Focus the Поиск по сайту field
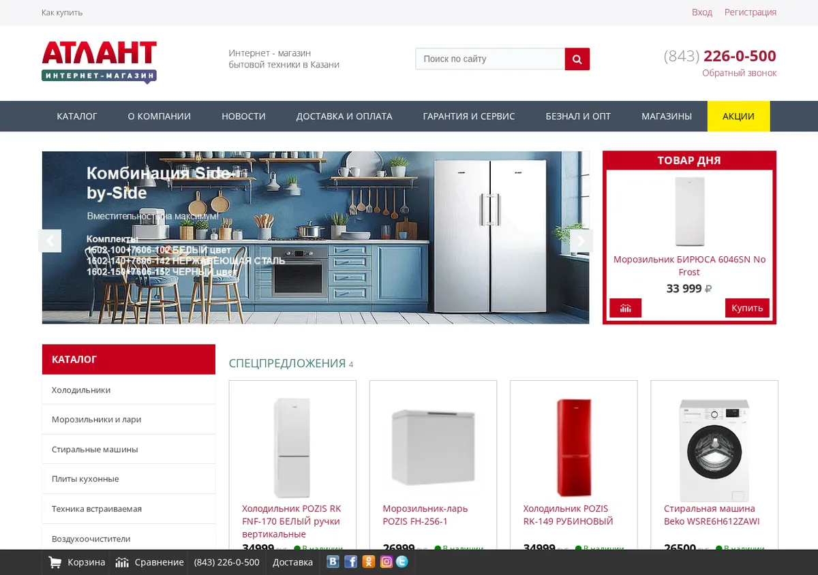The width and height of the screenshot is (818, 575). 490,59
